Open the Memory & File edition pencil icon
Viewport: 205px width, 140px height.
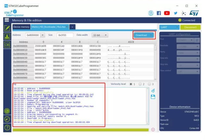7,28
